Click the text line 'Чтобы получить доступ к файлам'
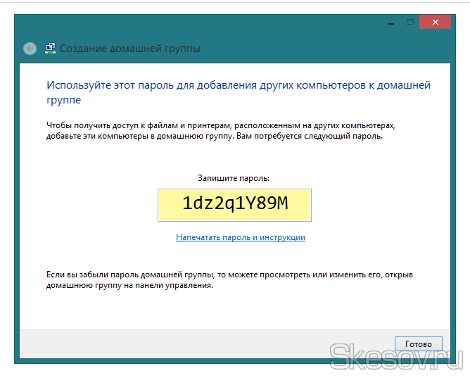The width and height of the screenshot is (470, 378). coord(220,125)
